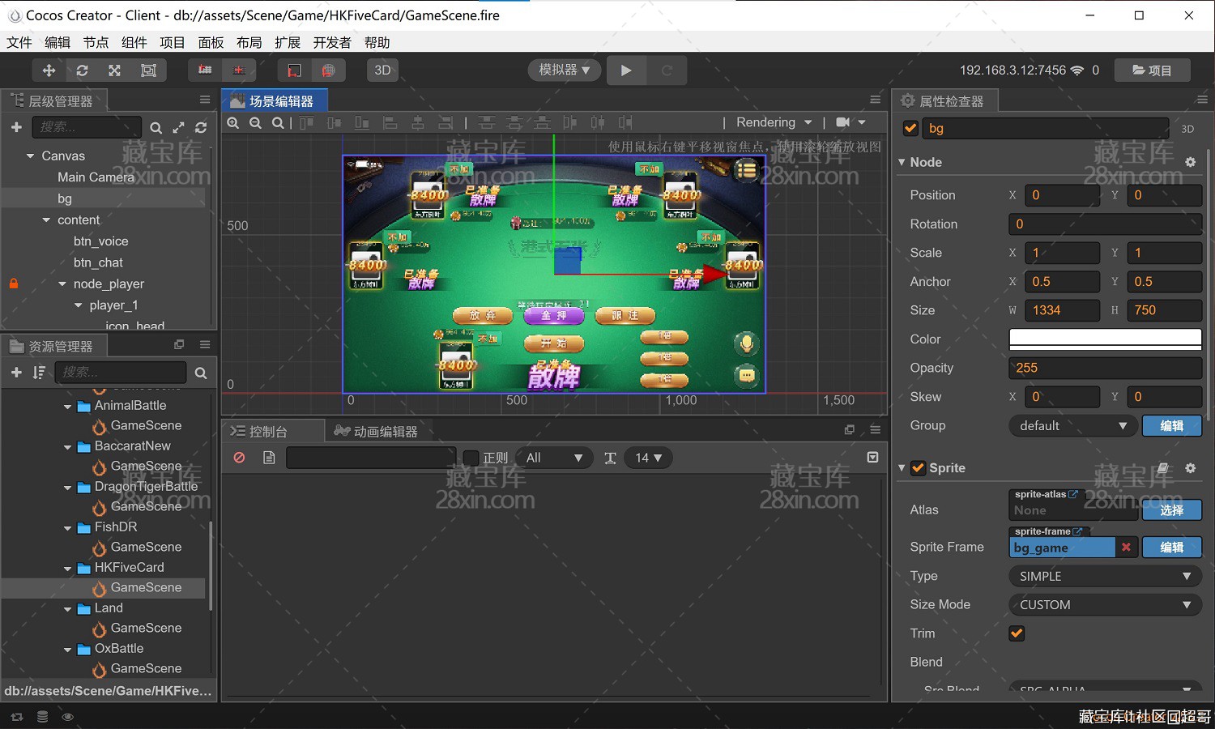This screenshot has height=729, width=1215.
Task: Select the Rotate transform tool
Action: 82,70
